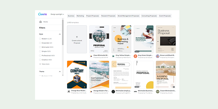The image size is (218, 109).
Task: Open black creator avatar under Minimalist simple proposal
Action: coord(113,91)
